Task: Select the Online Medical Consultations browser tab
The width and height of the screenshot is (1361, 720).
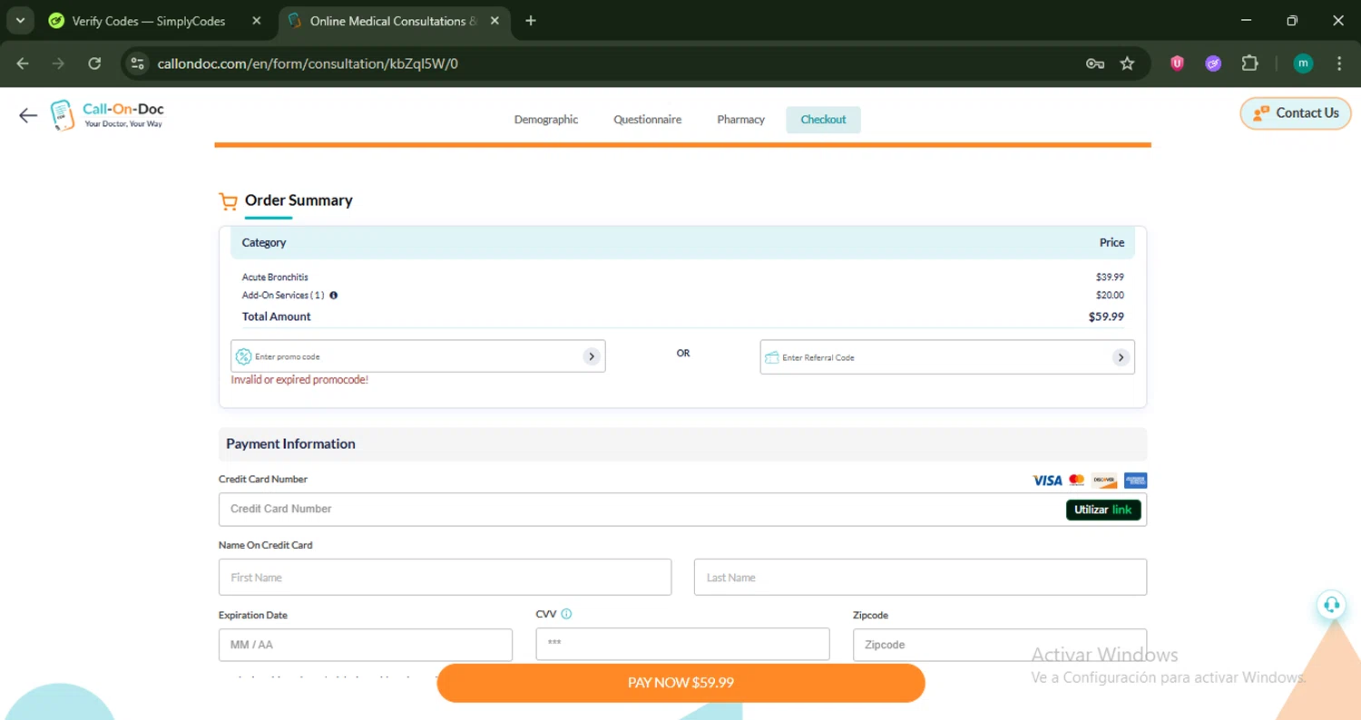Action: [394, 21]
